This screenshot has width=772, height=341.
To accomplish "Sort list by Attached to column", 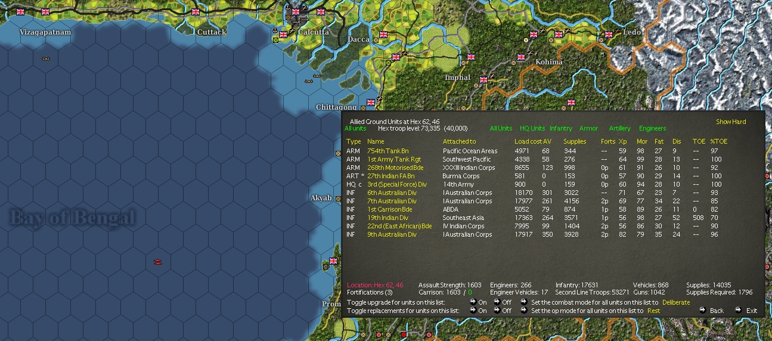I will point(459,141).
